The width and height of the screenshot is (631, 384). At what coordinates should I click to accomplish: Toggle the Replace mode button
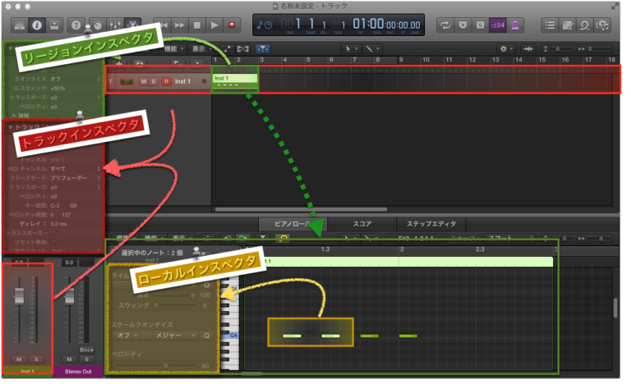463,25
